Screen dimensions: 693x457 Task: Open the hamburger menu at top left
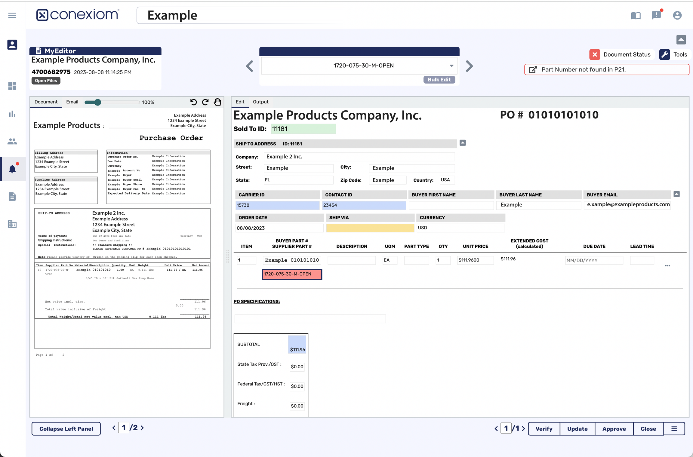coord(12,15)
